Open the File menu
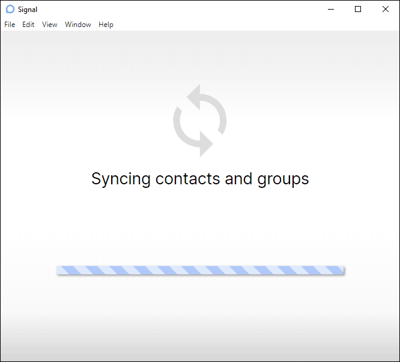Image resolution: width=400 pixels, height=362 pixels. tap(10, 25)
